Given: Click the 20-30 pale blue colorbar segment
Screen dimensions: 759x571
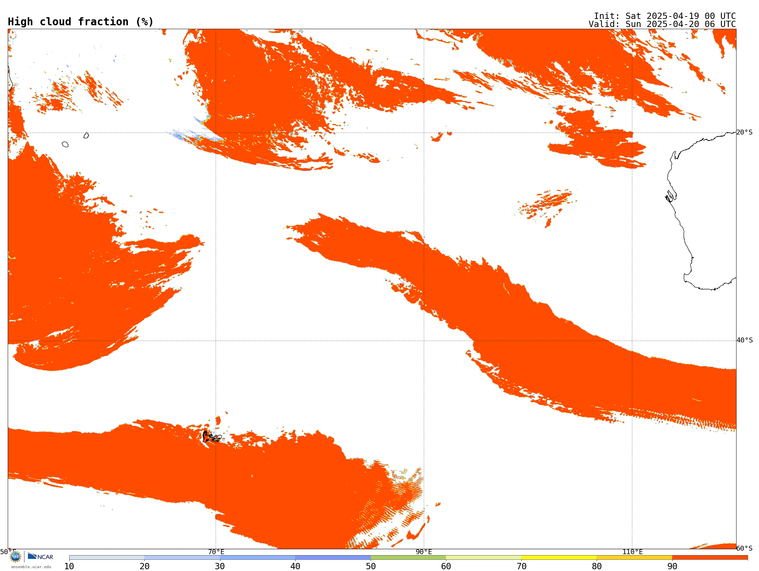Looking at the screenshot, I should (x=182, y=558).
